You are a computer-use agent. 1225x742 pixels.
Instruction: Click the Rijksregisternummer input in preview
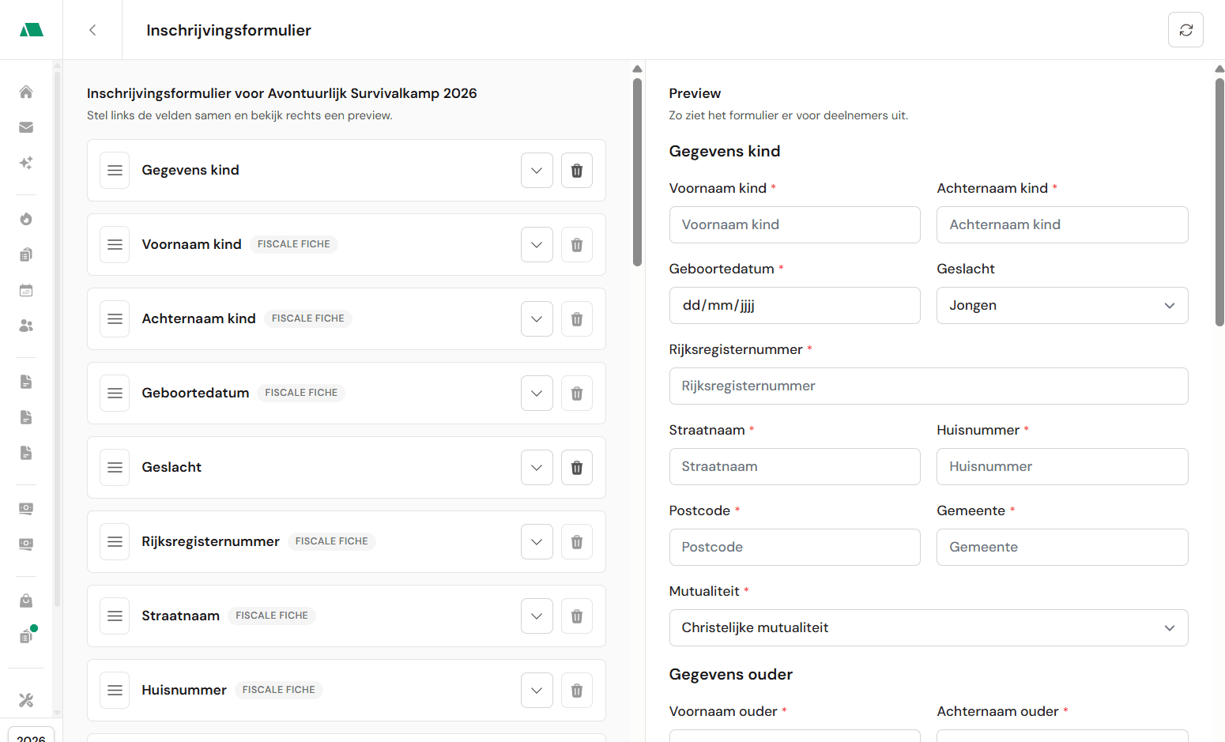[x=929, y=386]
